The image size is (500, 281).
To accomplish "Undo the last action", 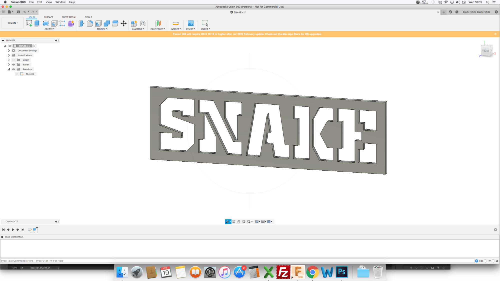I will pyautogui.click(x=24, y=12).
